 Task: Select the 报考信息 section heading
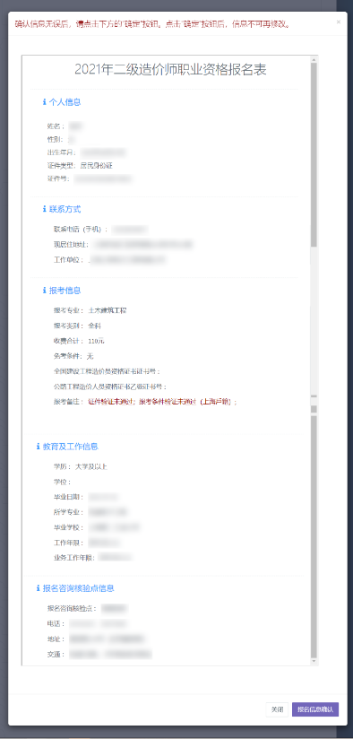(x=65, y=291)
